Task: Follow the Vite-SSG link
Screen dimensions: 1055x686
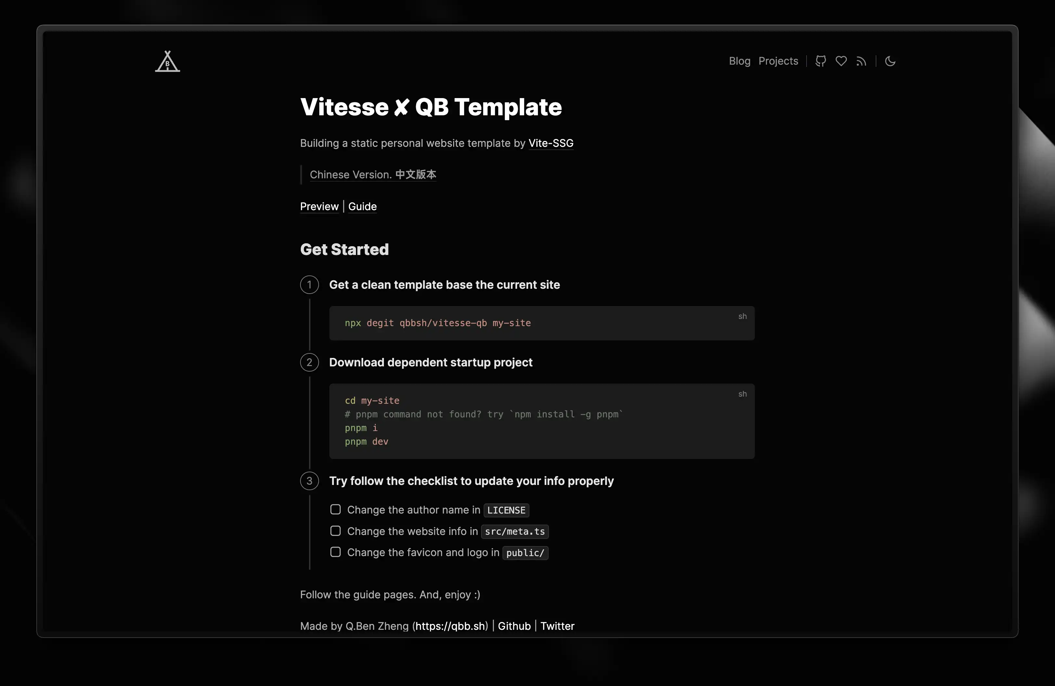Action: tap(551, 143)
